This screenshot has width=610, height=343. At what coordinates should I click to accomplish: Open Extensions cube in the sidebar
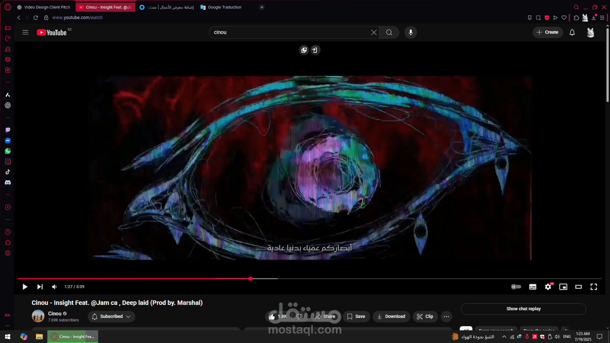point(8,243)
